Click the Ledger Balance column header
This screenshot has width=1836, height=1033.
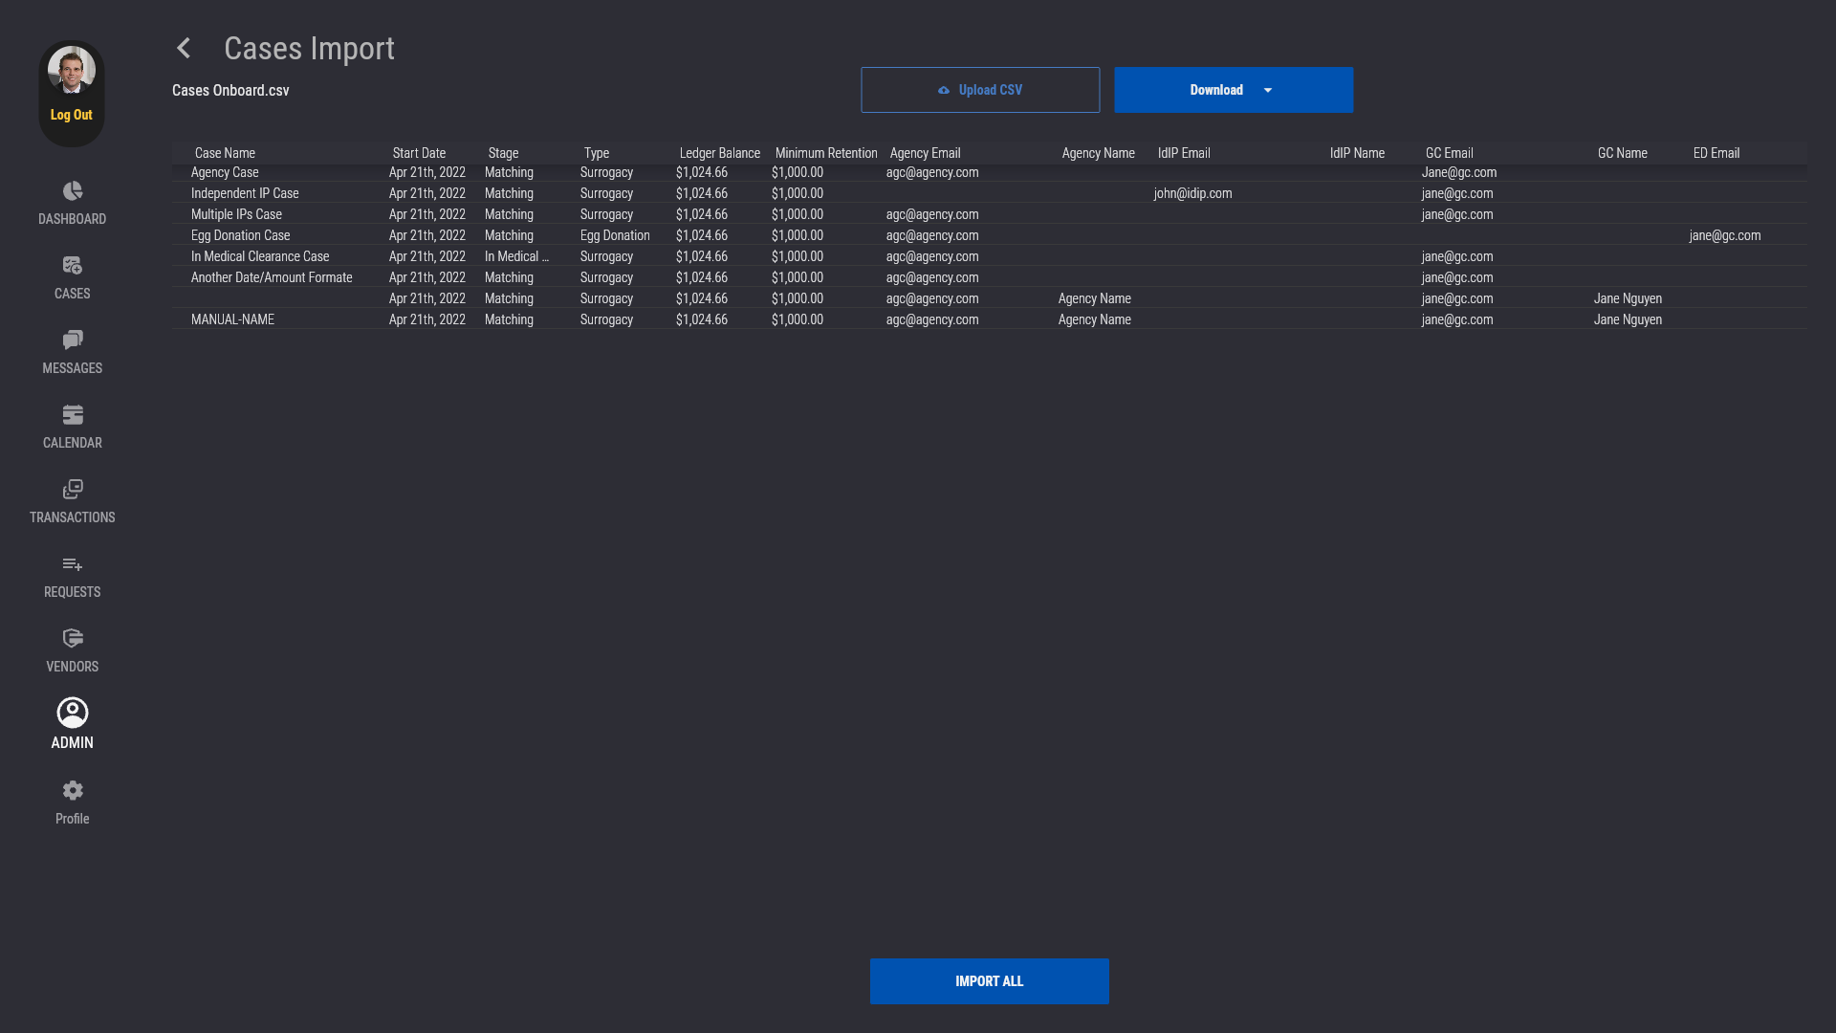(x=719, y=153)
